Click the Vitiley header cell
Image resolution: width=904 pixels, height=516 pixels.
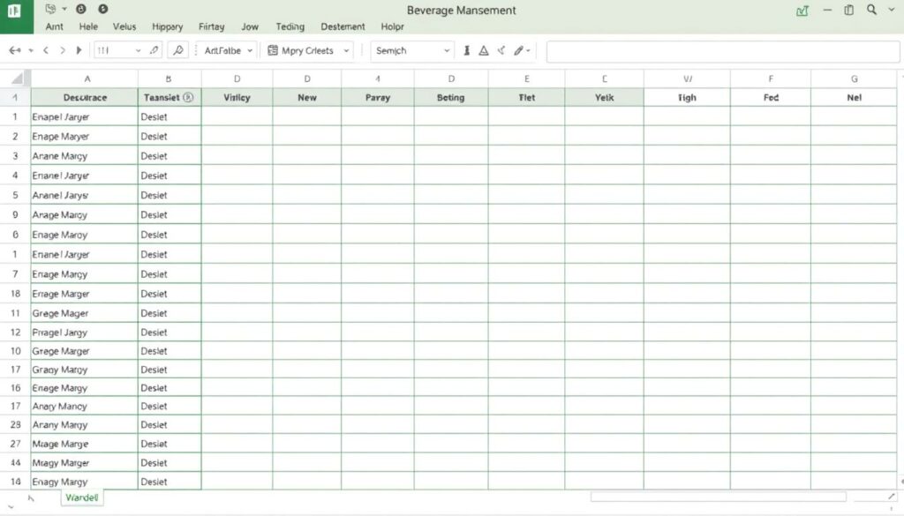237,97
